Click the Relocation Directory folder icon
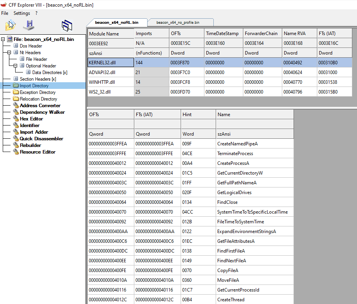 [16, 99]
